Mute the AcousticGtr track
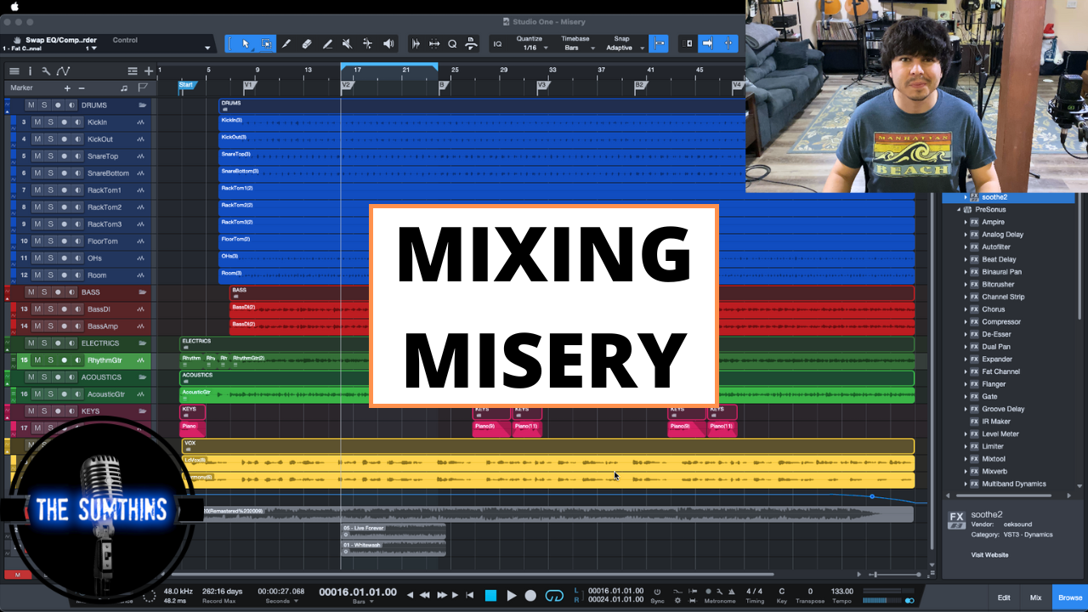Image resolution: width=1088 pixels, height=612 pixels. [x=37, y=394]
